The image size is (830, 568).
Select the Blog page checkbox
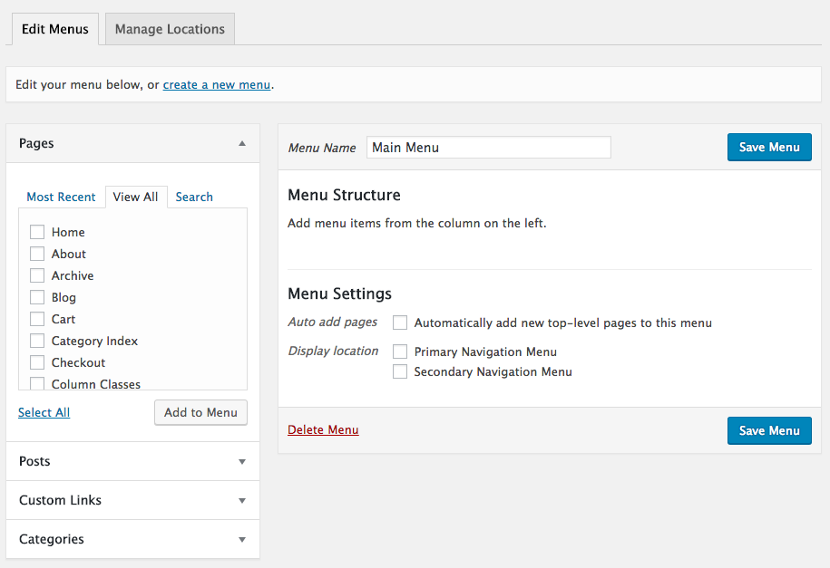(37, 297)
